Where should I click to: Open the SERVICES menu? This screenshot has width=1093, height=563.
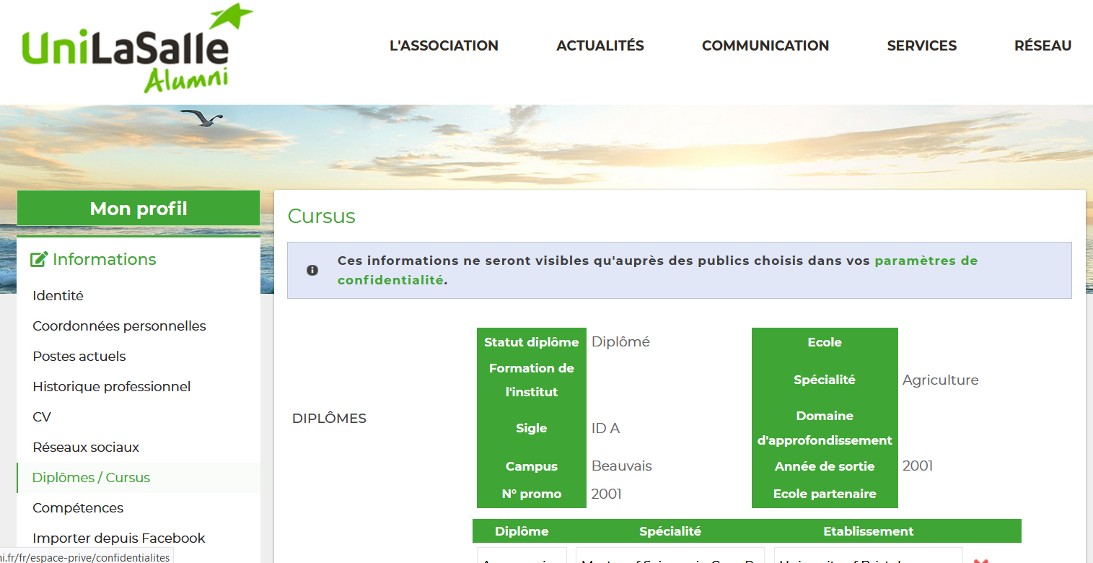click(x=921, y=45)
